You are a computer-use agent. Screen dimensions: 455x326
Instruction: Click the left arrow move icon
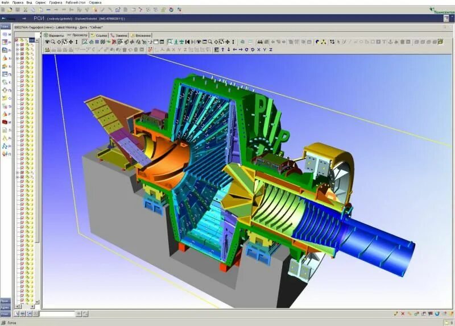(235, 50)
